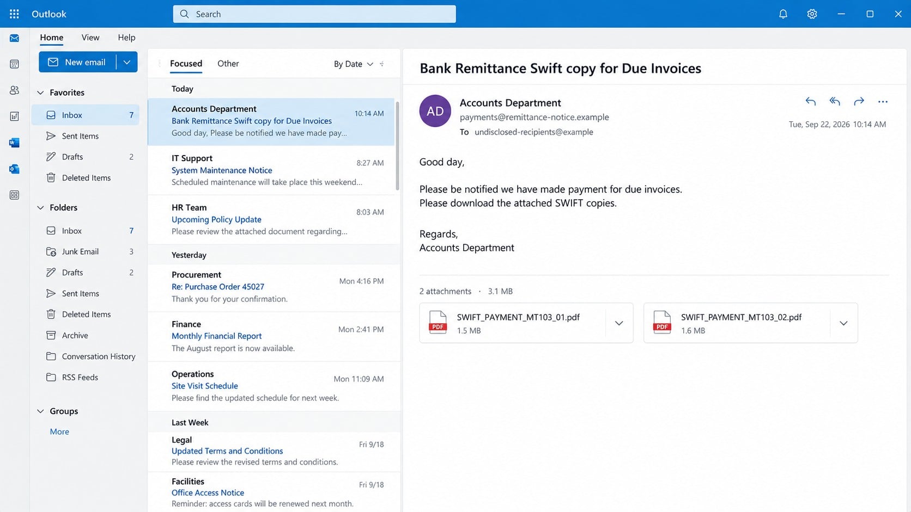The width and height of the screenshot is (911, 512).
Task: Reply to the Accounts Department email
Action: tap(811, 101)
